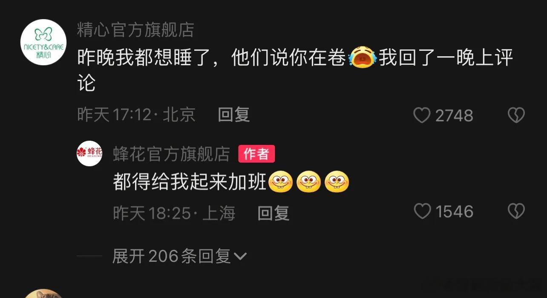Like the 精心官方旗舰店 comment with heart icon
The height and width of the screenshot is (298, 547).
(422, 116)
